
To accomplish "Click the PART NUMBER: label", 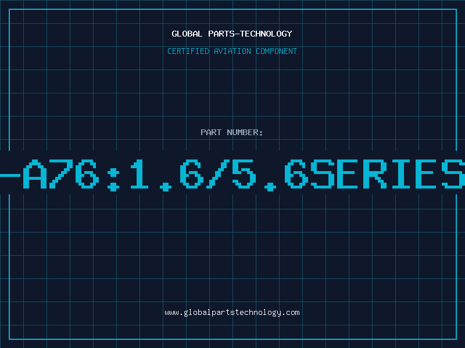I will 232,132.
